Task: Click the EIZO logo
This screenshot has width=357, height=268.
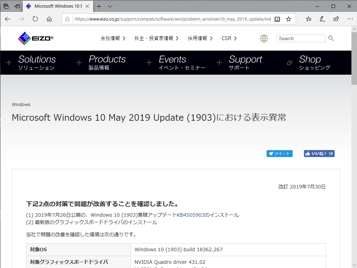Action: 36,38
